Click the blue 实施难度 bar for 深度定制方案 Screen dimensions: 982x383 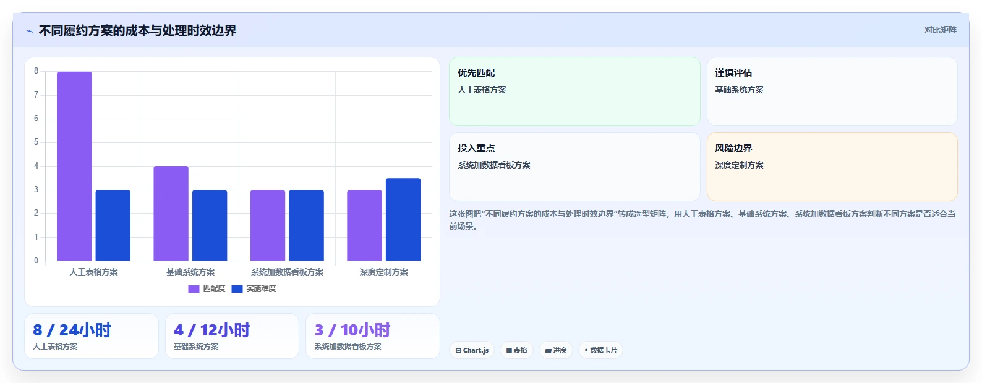(x=403, y=219)
